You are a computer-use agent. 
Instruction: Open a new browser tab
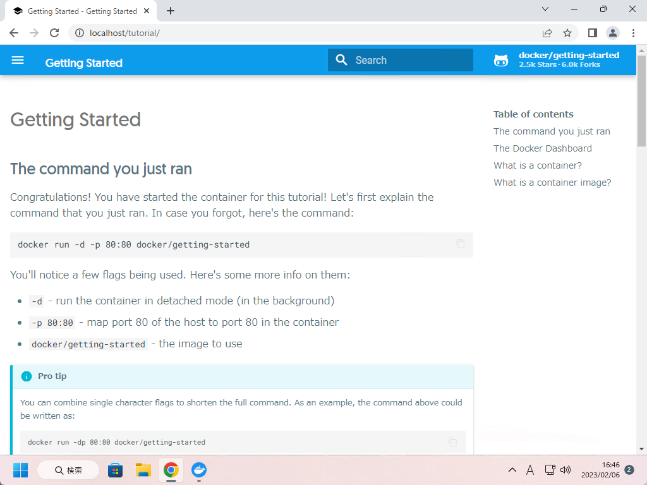tap(171, 11)
